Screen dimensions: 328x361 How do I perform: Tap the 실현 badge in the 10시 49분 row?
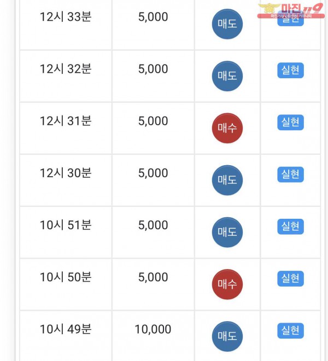point(290,331)
